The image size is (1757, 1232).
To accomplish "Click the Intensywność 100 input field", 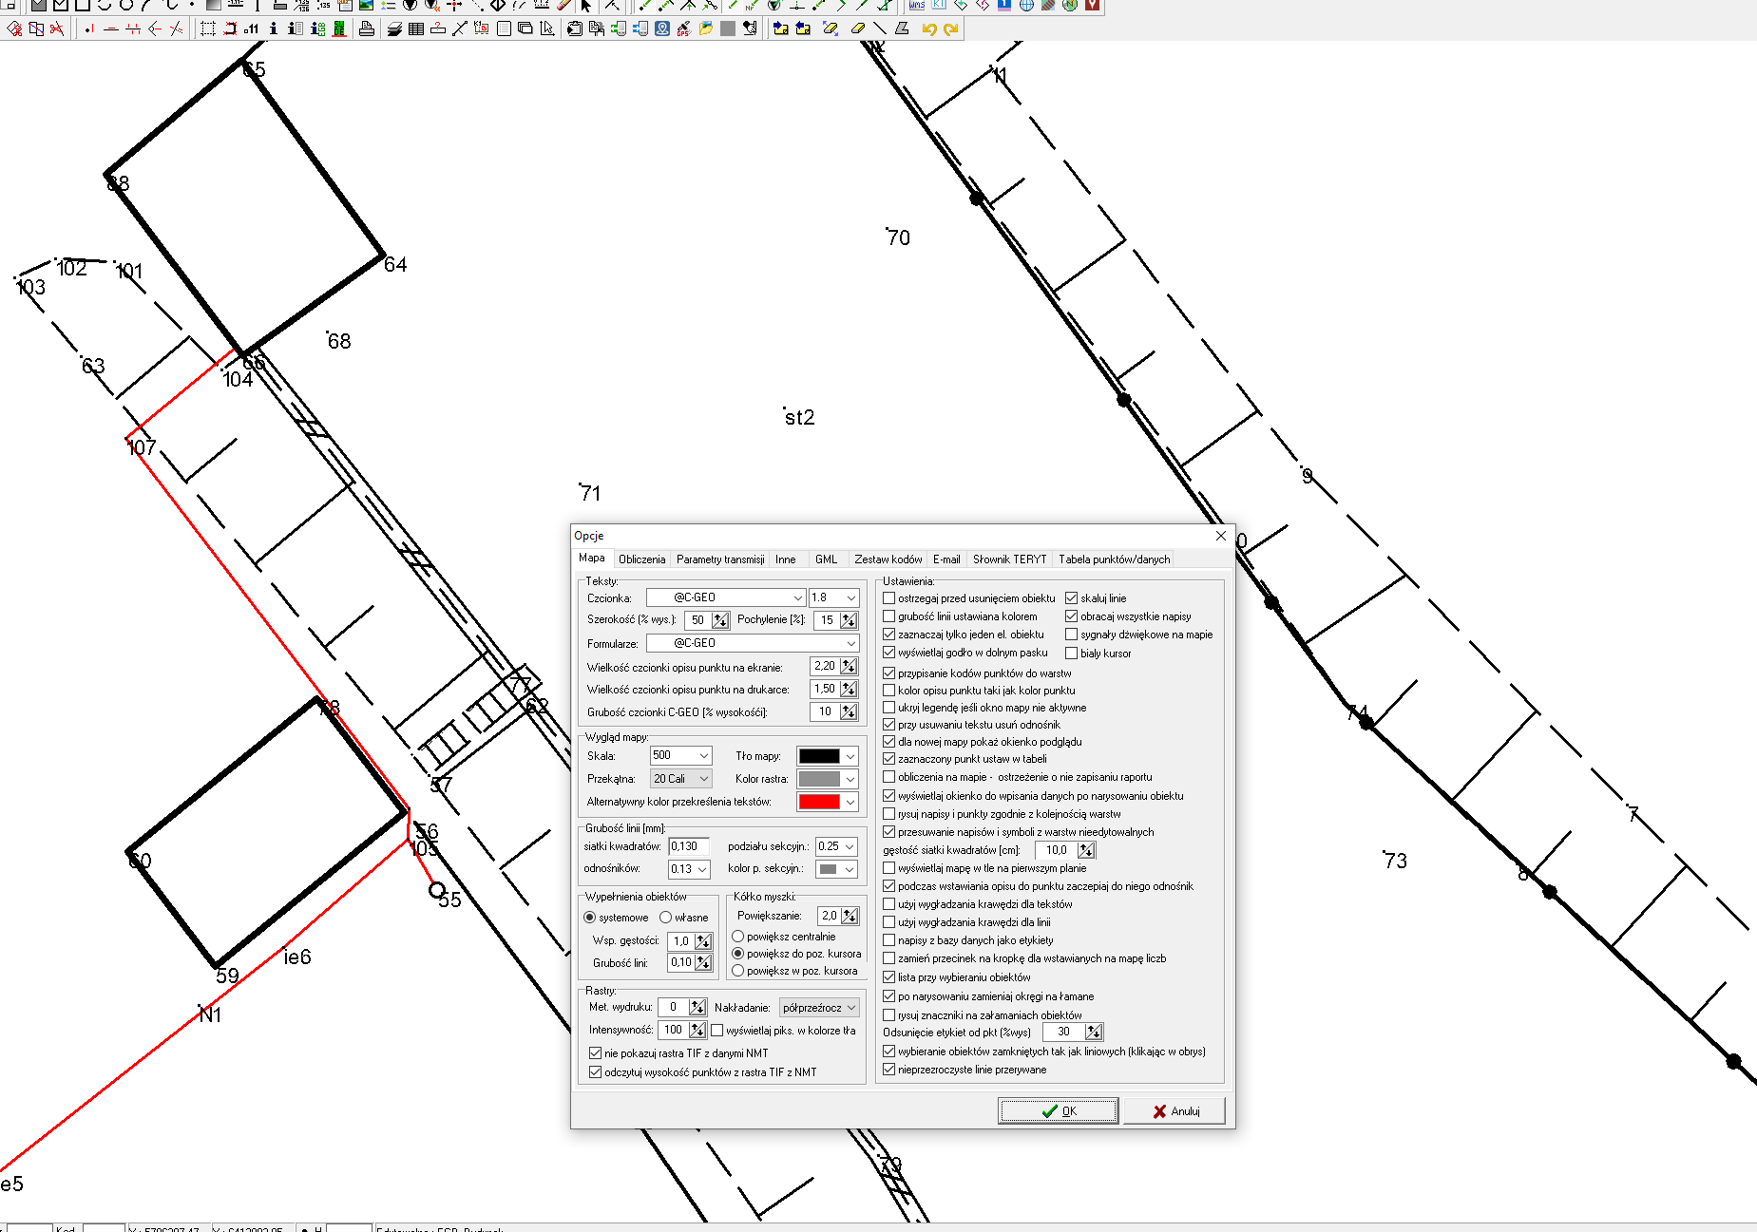I will 674,1030.
